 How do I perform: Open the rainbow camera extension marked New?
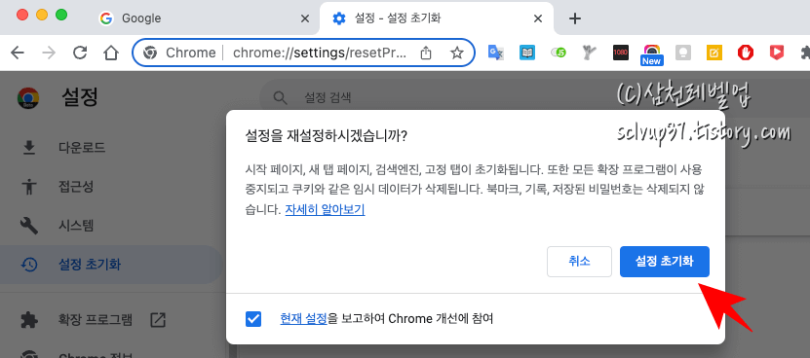(651, 54)
